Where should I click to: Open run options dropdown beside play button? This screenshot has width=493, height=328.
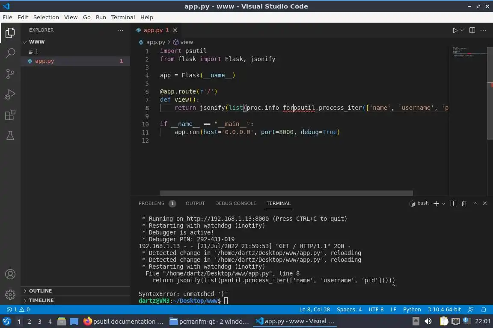(462, 30)
